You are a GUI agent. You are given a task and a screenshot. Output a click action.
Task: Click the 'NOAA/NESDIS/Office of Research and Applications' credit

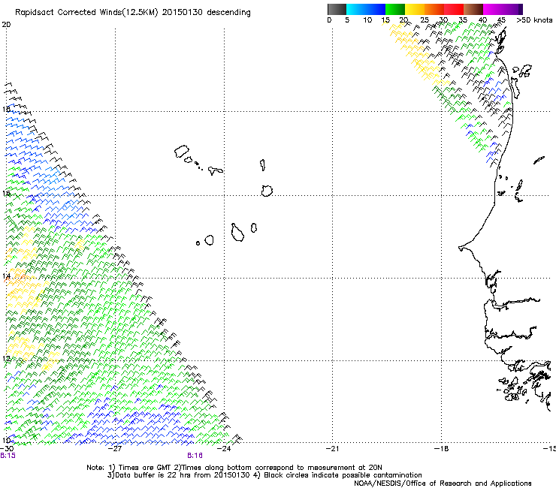pos(443,483)
